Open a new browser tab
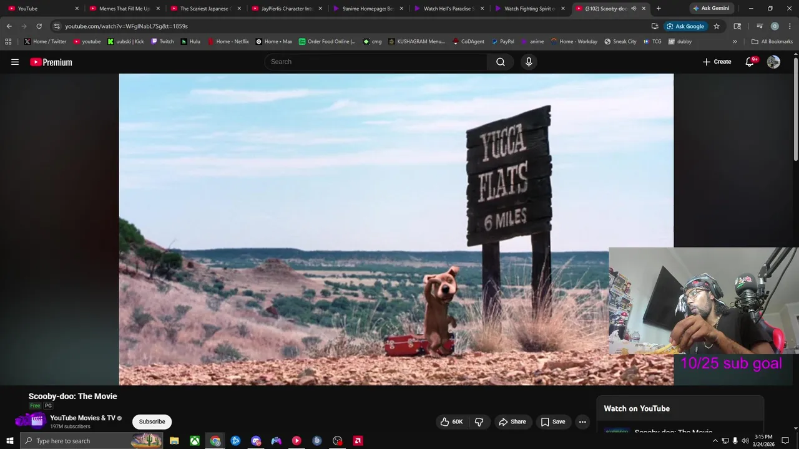Screen dimensions: 799x449 click(x=659, y=8)
